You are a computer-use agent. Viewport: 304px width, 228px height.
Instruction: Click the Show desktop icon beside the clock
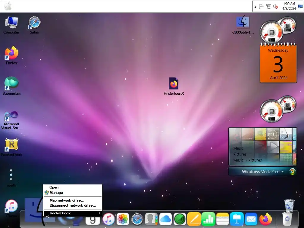[x=300, y=7]
